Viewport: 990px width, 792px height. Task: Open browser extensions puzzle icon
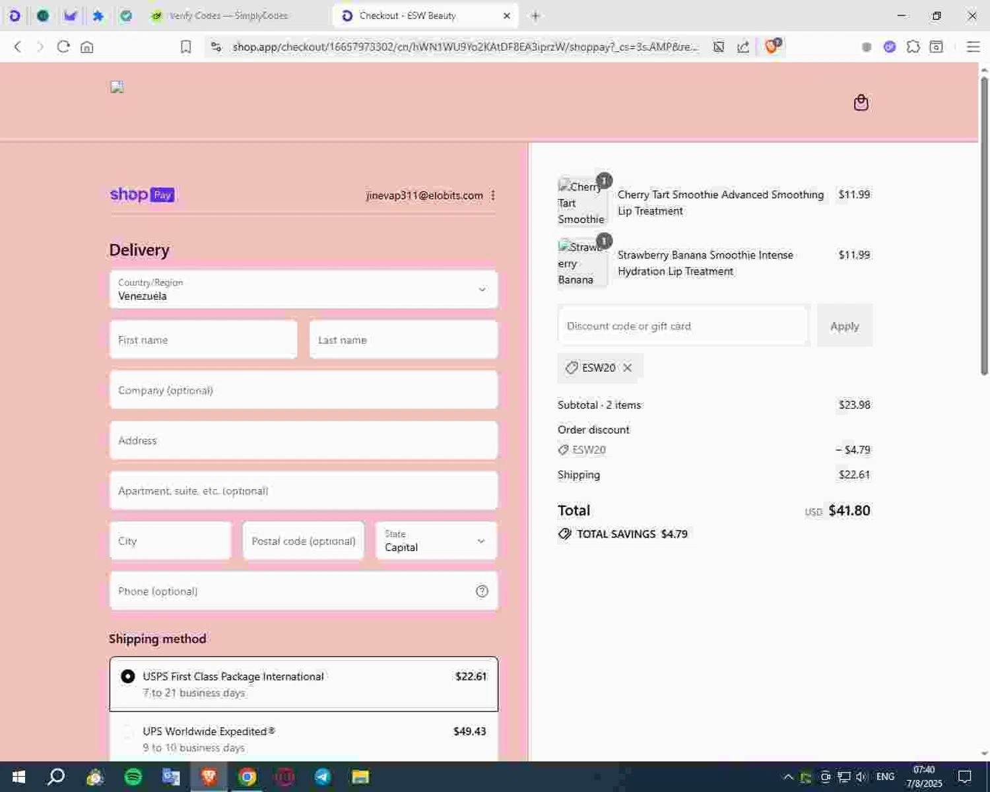pyautogui.click(x=913, y=46)
